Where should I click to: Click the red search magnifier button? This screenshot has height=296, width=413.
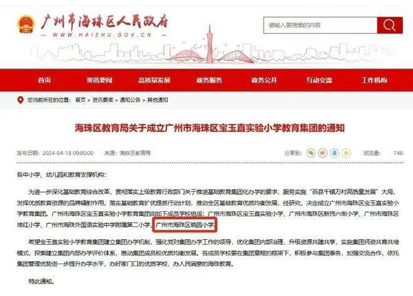tap(390, 25)
